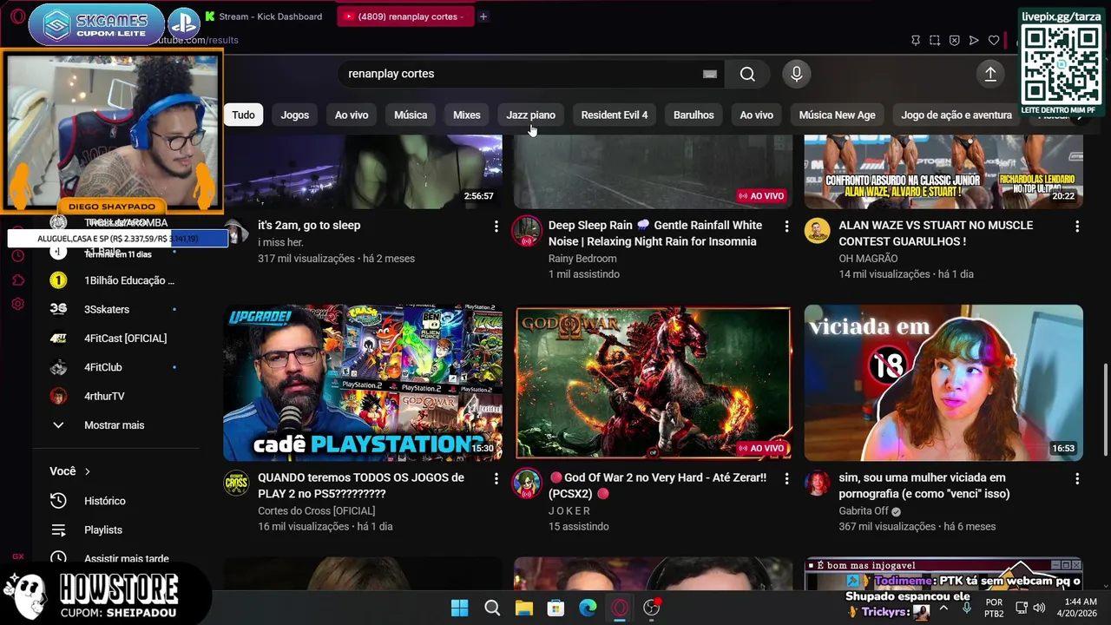Select the Tudo filter chip
Viewport: 1111px width, 625px height.
(x=243, y=115)
